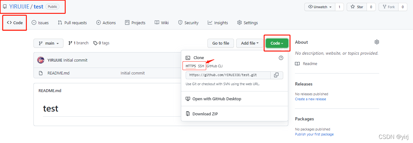Click the README.md file icon

pos(40,73)
